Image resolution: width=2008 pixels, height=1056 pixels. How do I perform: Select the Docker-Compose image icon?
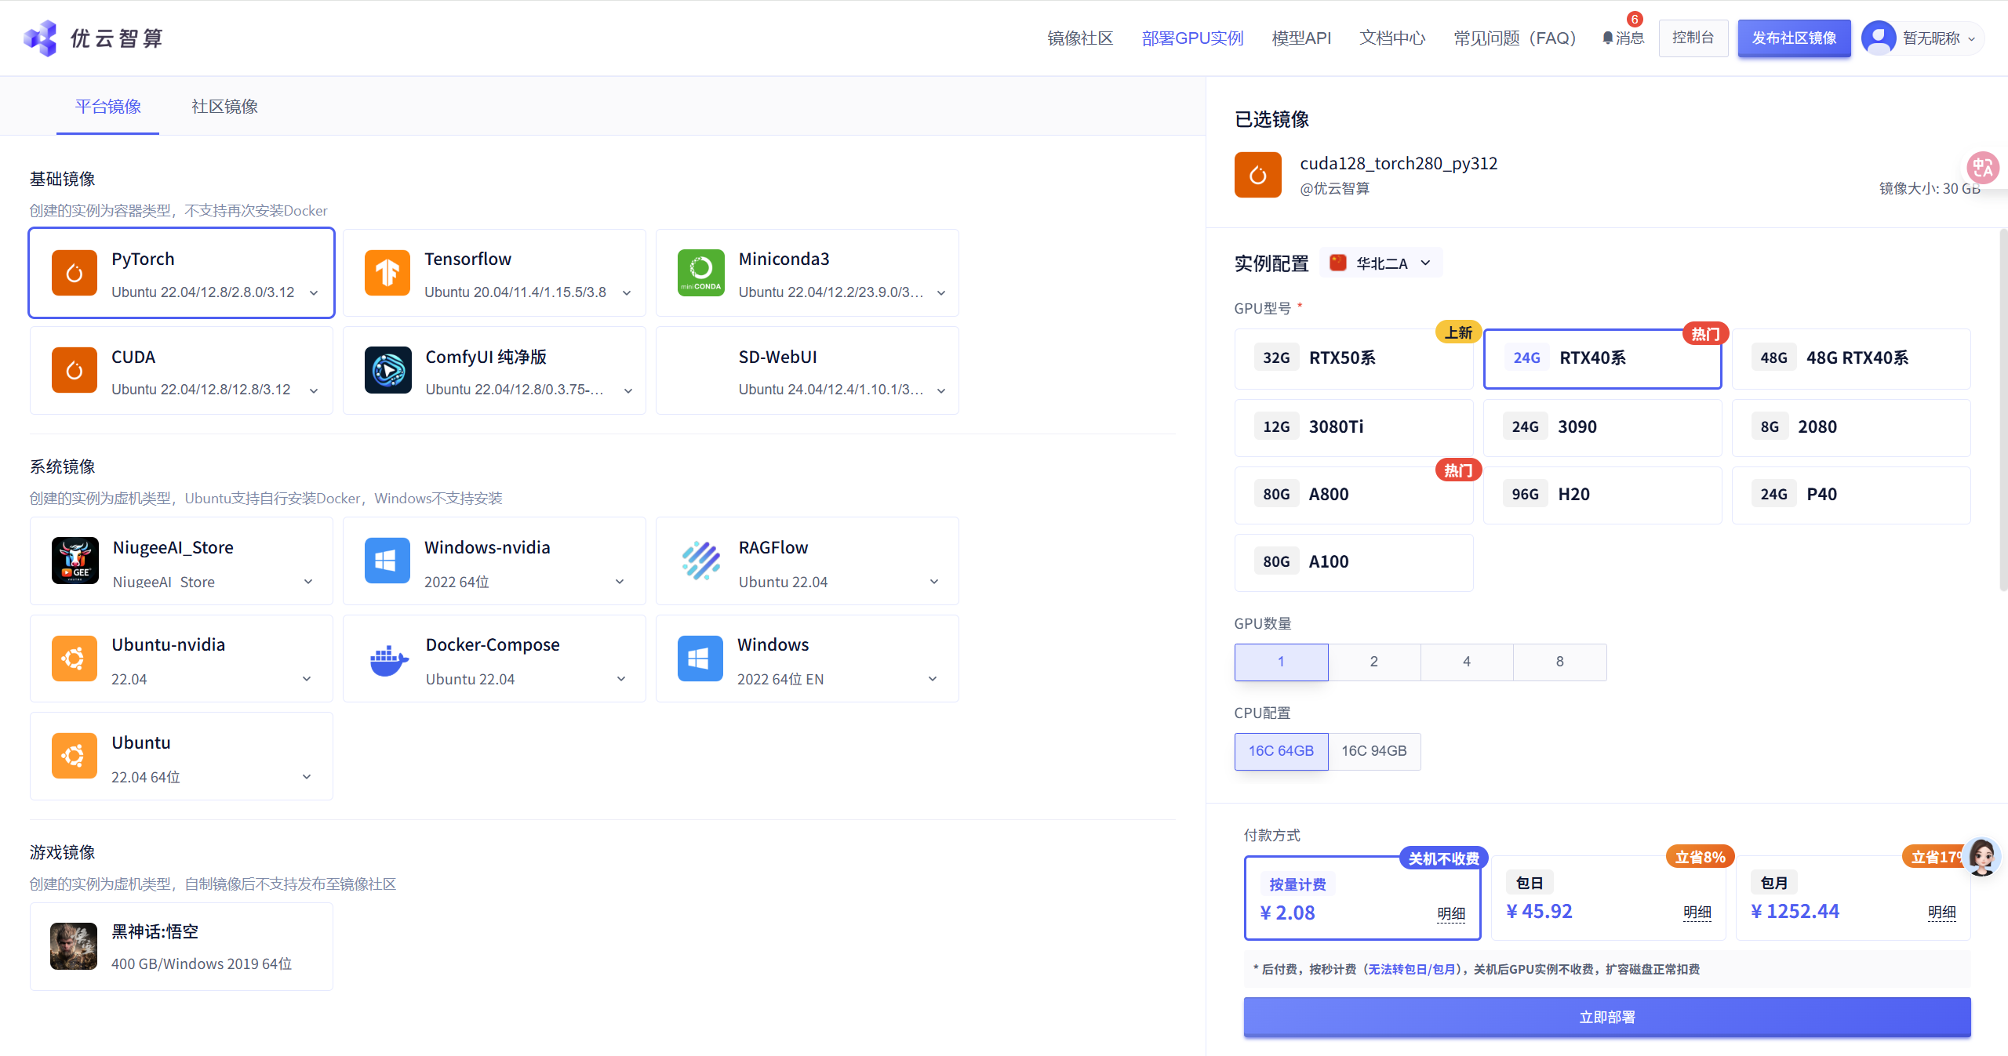coord(387,659)
